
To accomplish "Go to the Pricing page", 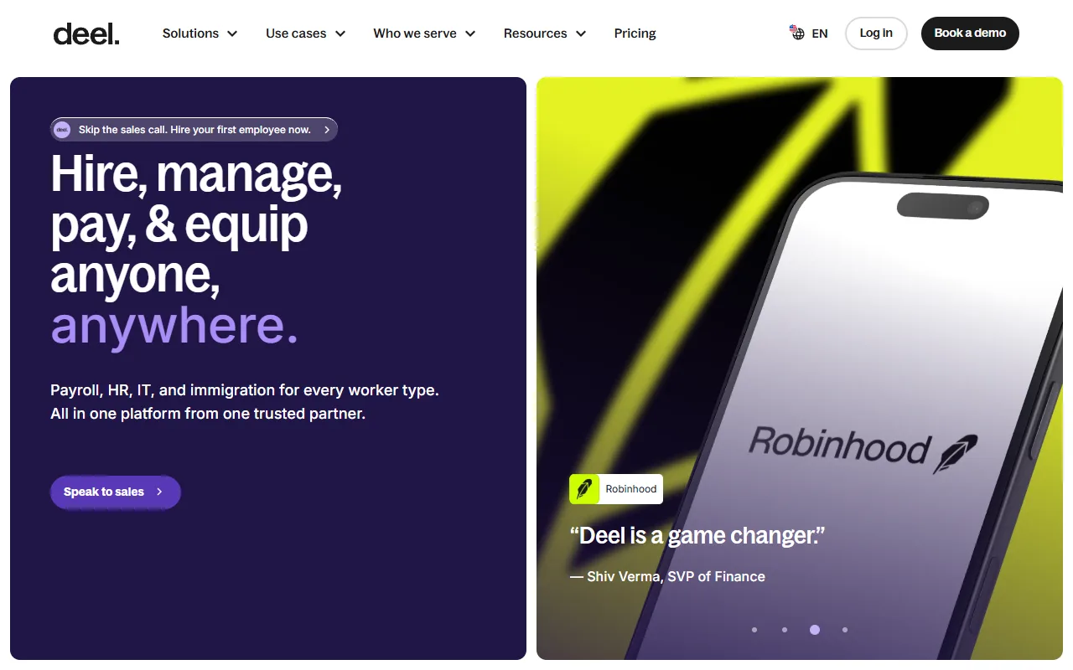I will click(635, 33).
